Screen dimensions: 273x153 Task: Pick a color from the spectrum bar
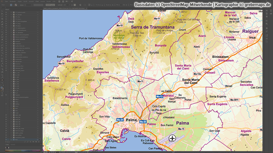click(x=21, y=150)
